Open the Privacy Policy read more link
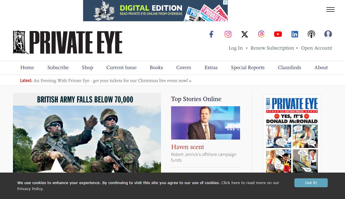345x199 pixels. click(x=148, y=186)
